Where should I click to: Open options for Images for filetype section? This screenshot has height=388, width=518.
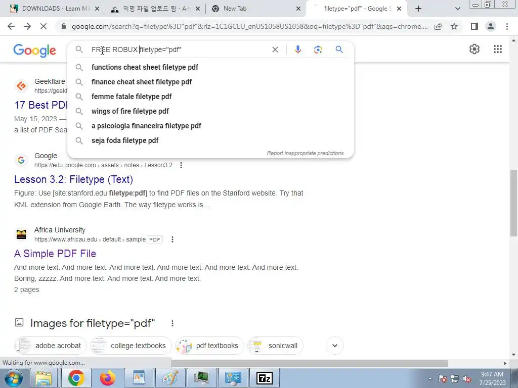pos(172,323)
